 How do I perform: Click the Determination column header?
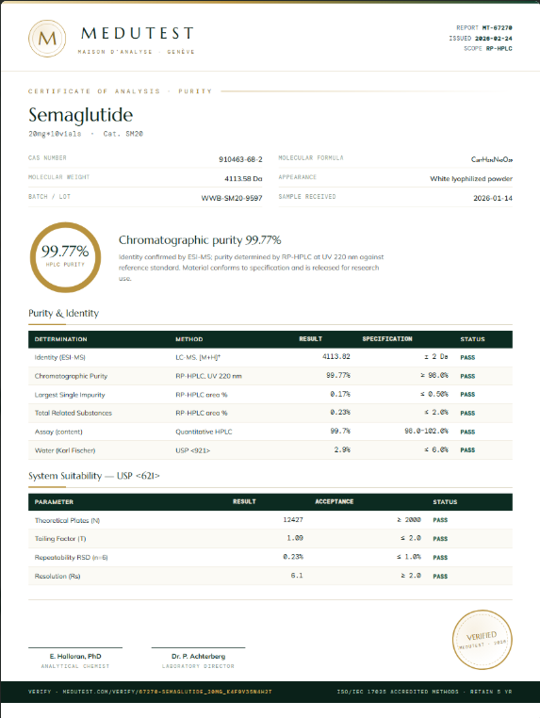coord(61,339)
